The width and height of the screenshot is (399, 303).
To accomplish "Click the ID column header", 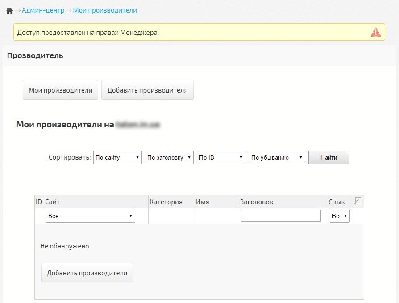I will [x=39, y=202].
